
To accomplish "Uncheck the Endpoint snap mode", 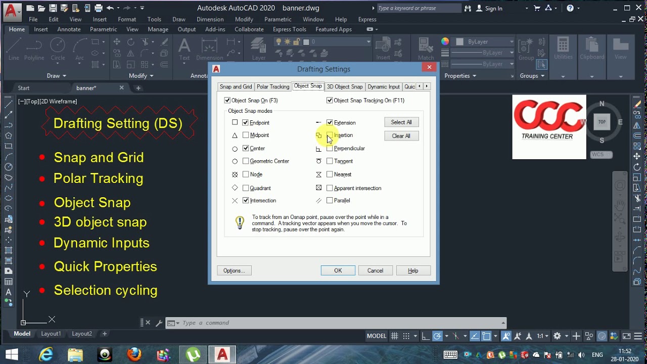I will (x=246, y=122).
